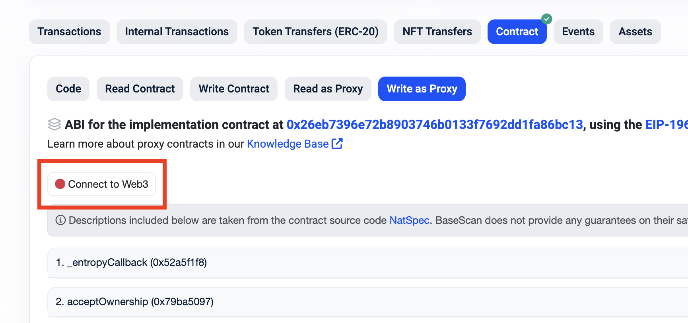Open the Transactions tab
The height and width of the screenshot is (323, 688).
[x=69, y=32]
